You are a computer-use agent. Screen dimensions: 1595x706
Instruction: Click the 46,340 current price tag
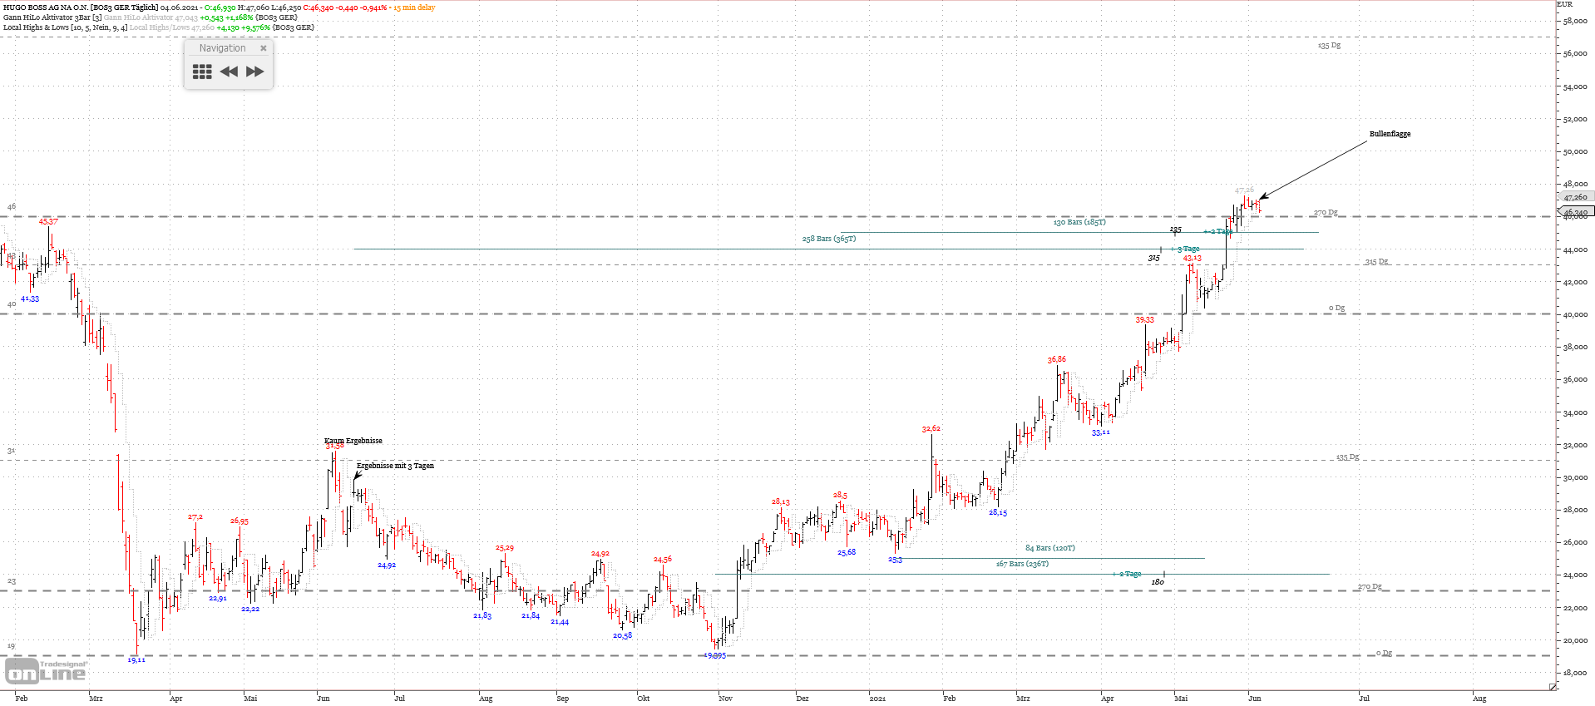(1575, 212)
